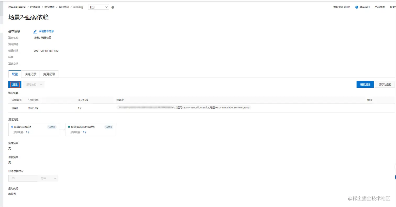This screenshot has width=396, height=207.
Task: Click the 联系我们 chat icon
Action: 357,7
